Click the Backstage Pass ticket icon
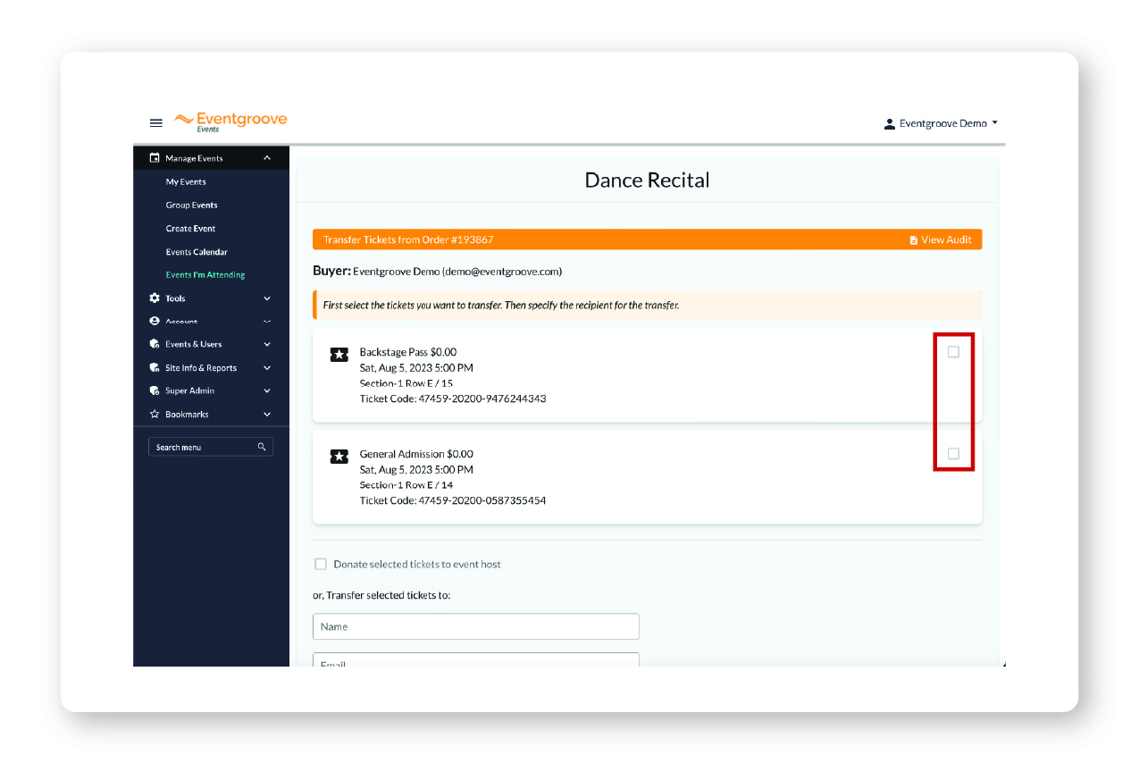The height and width of the screenshot is (772, 1139). (x=339, y=355)
